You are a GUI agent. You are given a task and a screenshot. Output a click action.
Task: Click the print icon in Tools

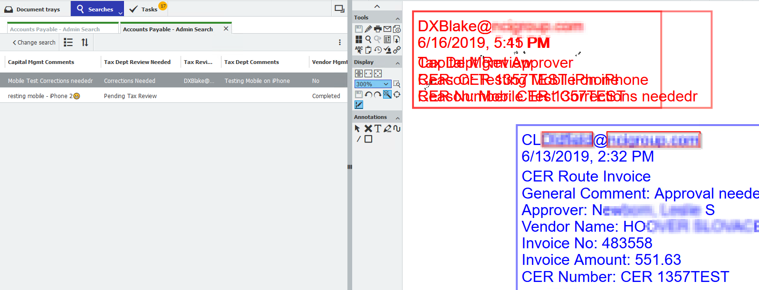coord(378,29)
